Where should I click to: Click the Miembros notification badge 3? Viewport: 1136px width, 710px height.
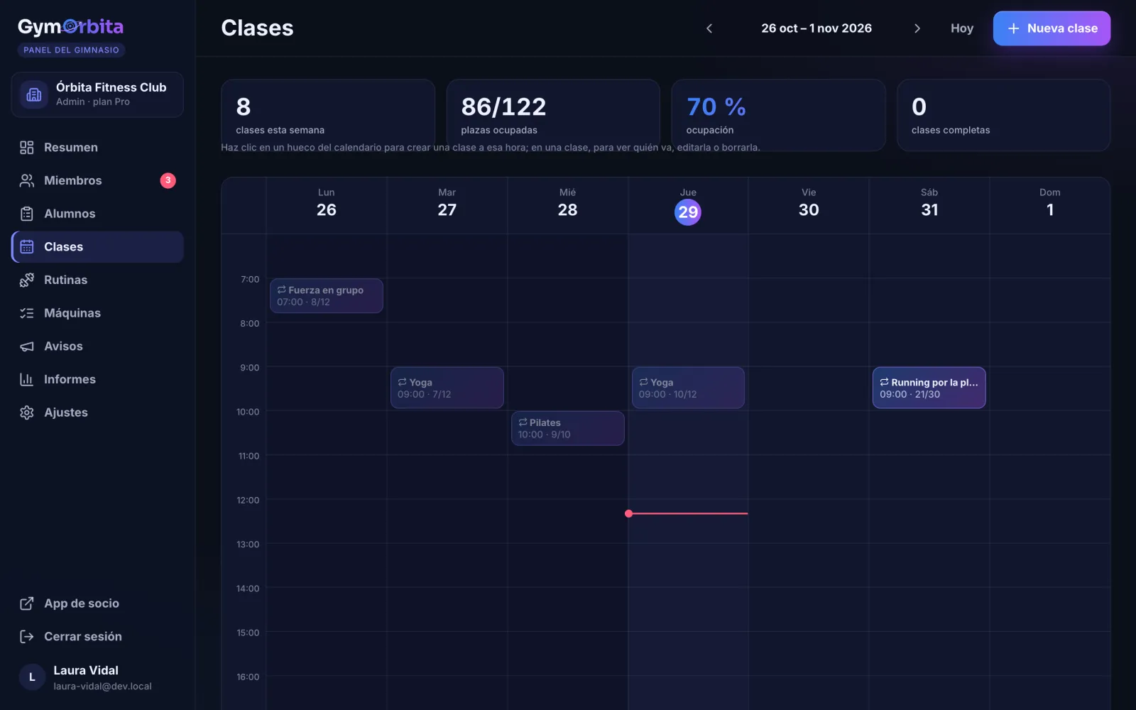(x=168, y=180)
